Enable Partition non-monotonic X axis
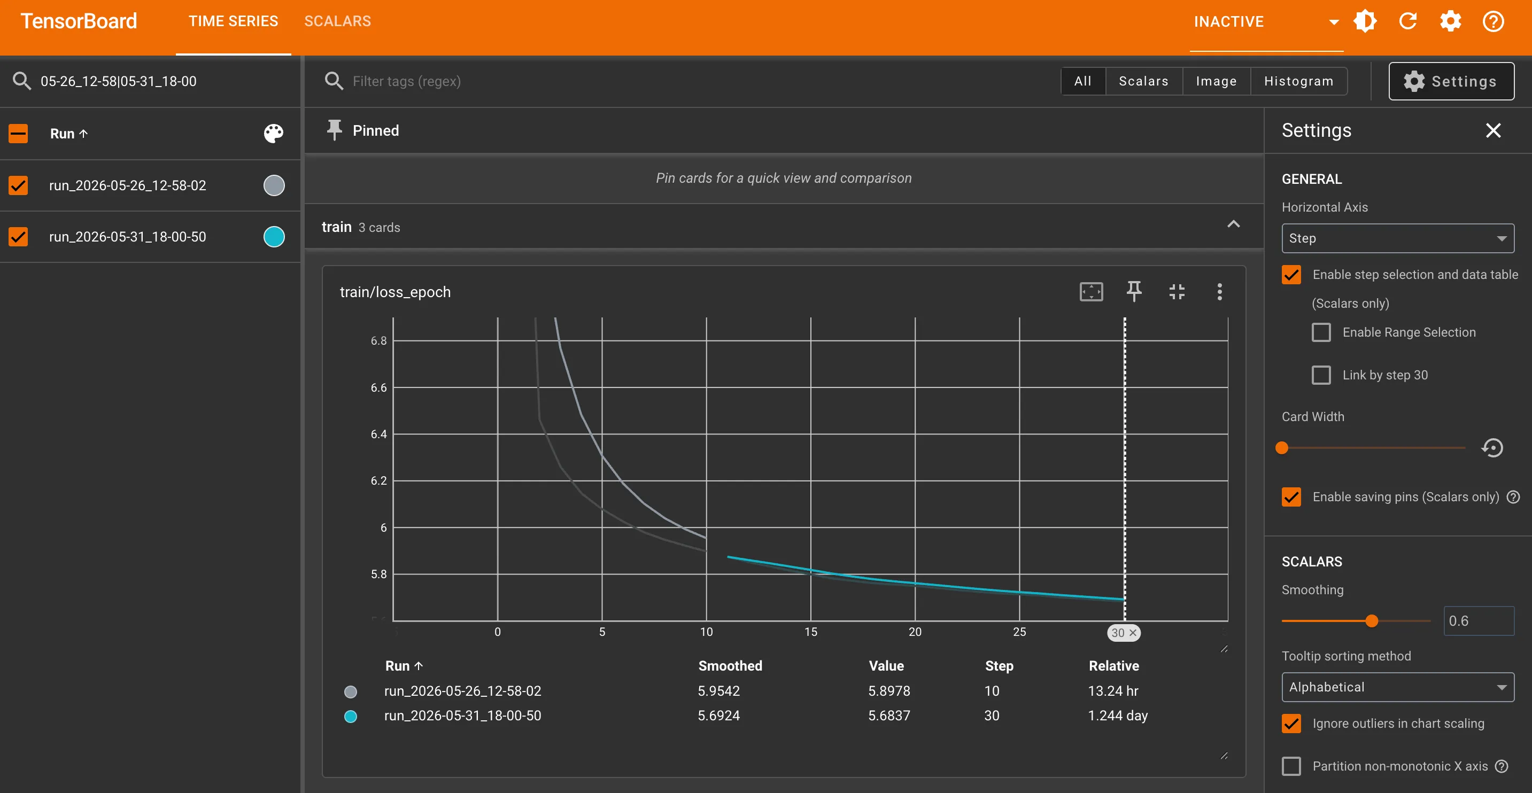 [1291, 766]
